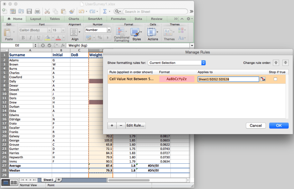Switch to the Formulas ribbon tab

(118, 18)
